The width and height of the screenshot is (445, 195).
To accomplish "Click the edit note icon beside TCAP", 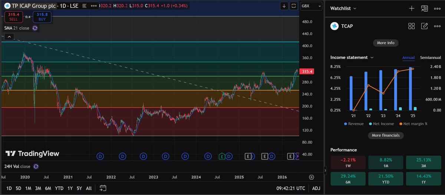I will tap(425, 26).
